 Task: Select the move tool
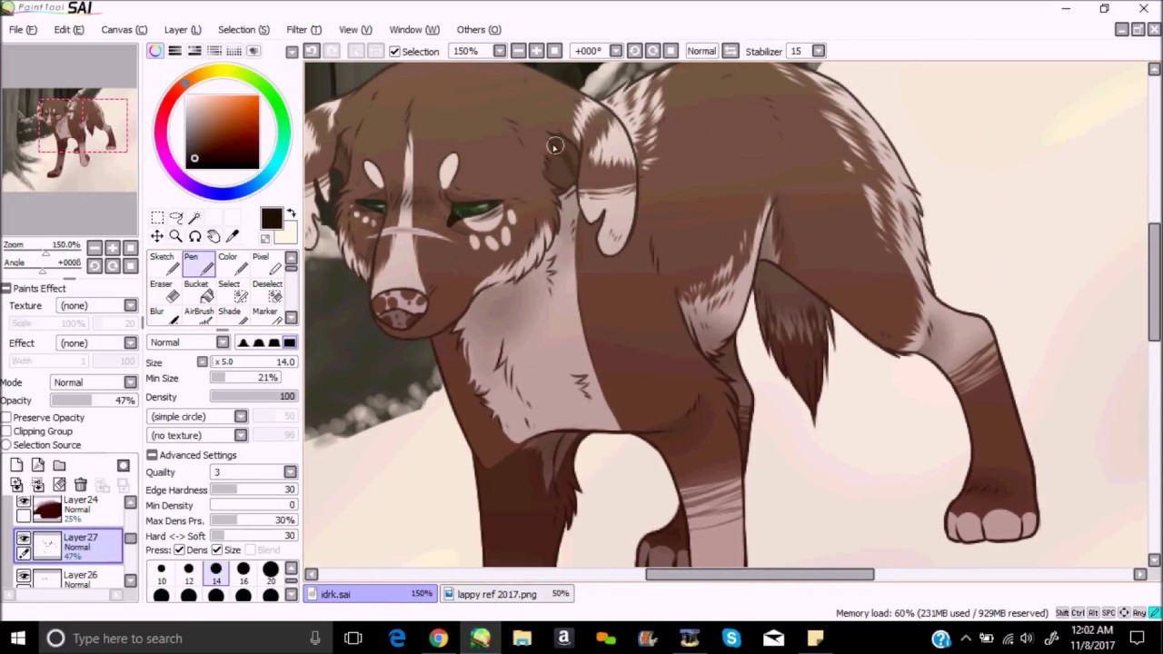[157, 236]
